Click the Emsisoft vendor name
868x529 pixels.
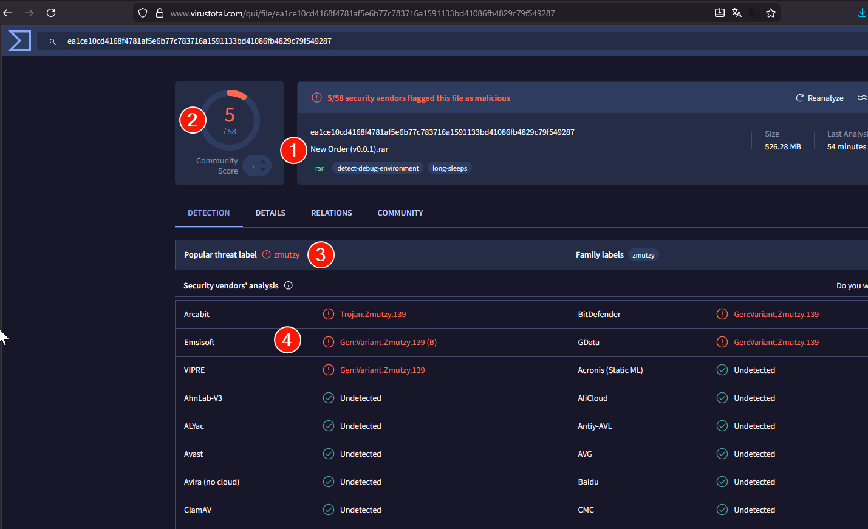pos(199,342)
